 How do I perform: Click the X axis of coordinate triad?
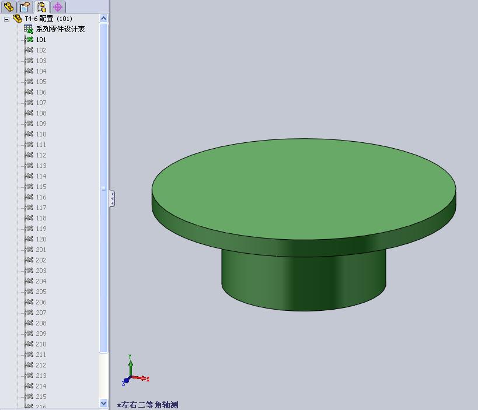pyautogui.click(x=142, y=379)
